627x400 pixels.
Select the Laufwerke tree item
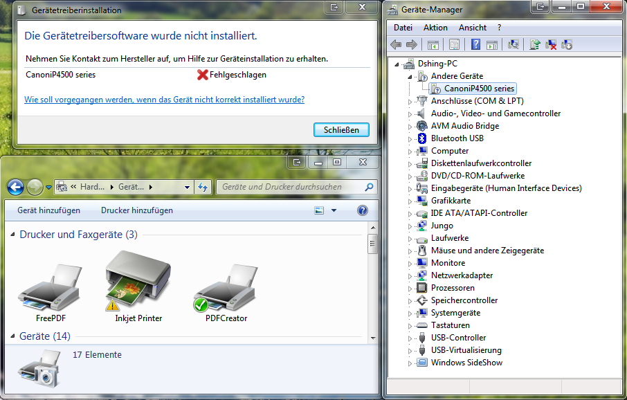(x=449, y=238)
